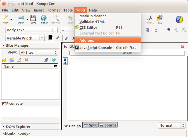Open the CSS toolbar icon
Viewport: 188px width, 137px height.
click(x=160, y=18)
